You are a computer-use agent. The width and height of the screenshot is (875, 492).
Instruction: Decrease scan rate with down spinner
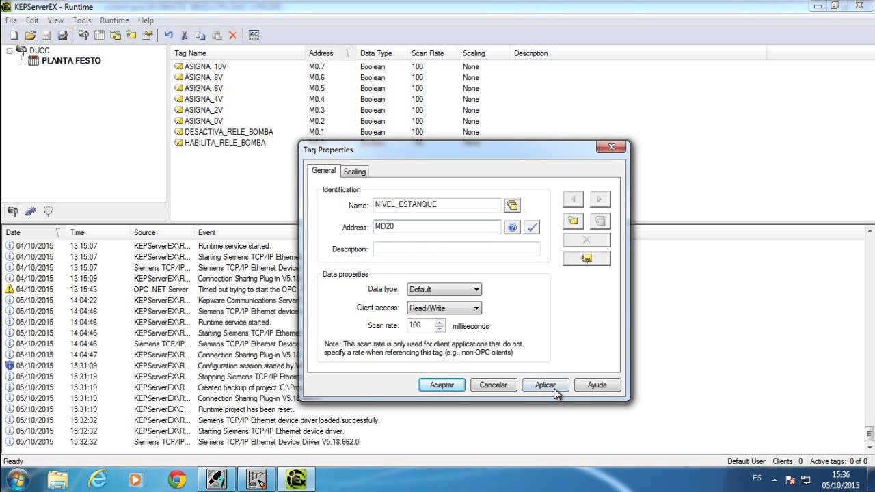[x=440, y=329]
